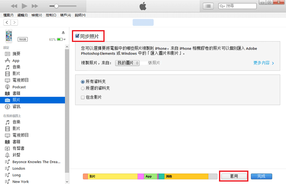Open 電視節目 under settings section
286x184 pixels.
tap(32, 80)
